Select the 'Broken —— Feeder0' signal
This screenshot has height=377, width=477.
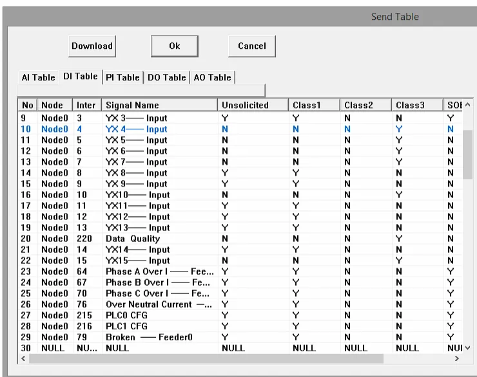click(x=149, y=337)
